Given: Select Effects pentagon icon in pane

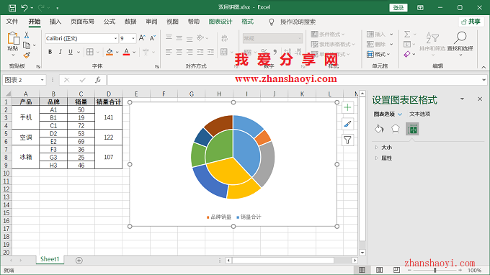Looking at the screenshot, I should [396, 129].
